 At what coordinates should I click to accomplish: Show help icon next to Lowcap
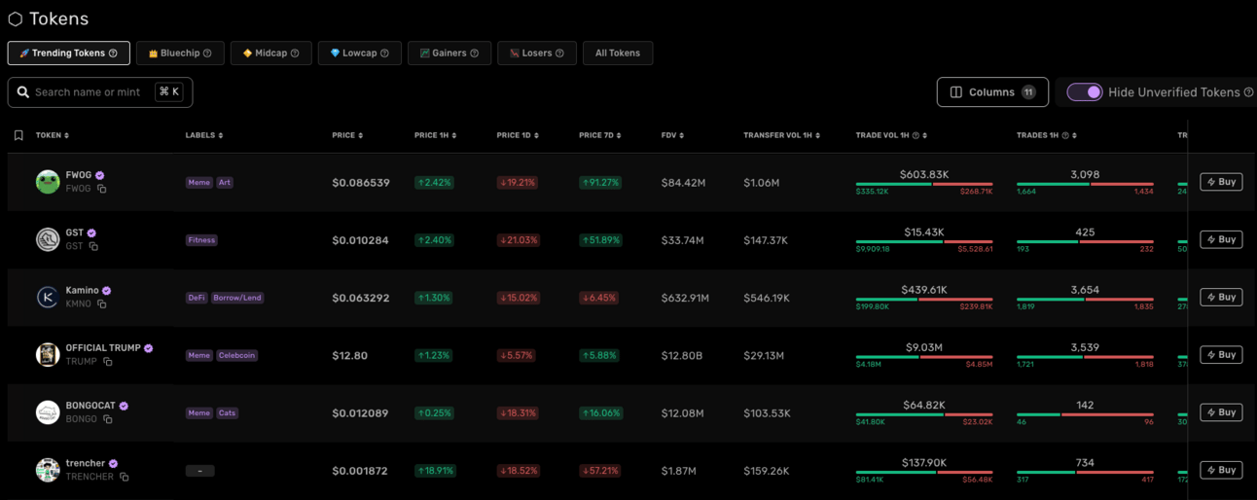tap(384, 54)
